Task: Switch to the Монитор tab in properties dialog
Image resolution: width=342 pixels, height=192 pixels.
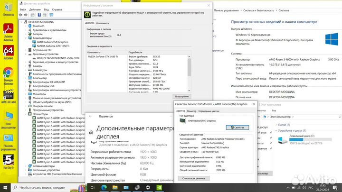Action: pos(192,111)
